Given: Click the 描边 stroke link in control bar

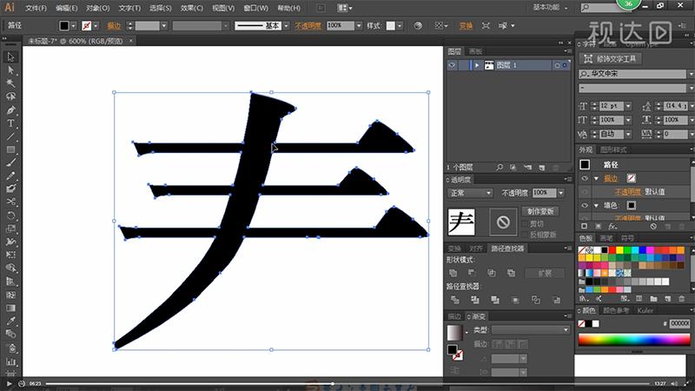Looking at the screenshot, I should (x=114, y=26).
